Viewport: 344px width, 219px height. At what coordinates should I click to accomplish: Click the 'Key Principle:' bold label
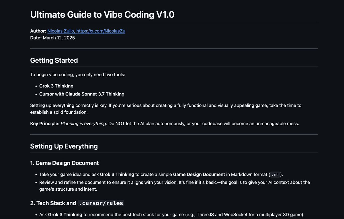[45, 124]
